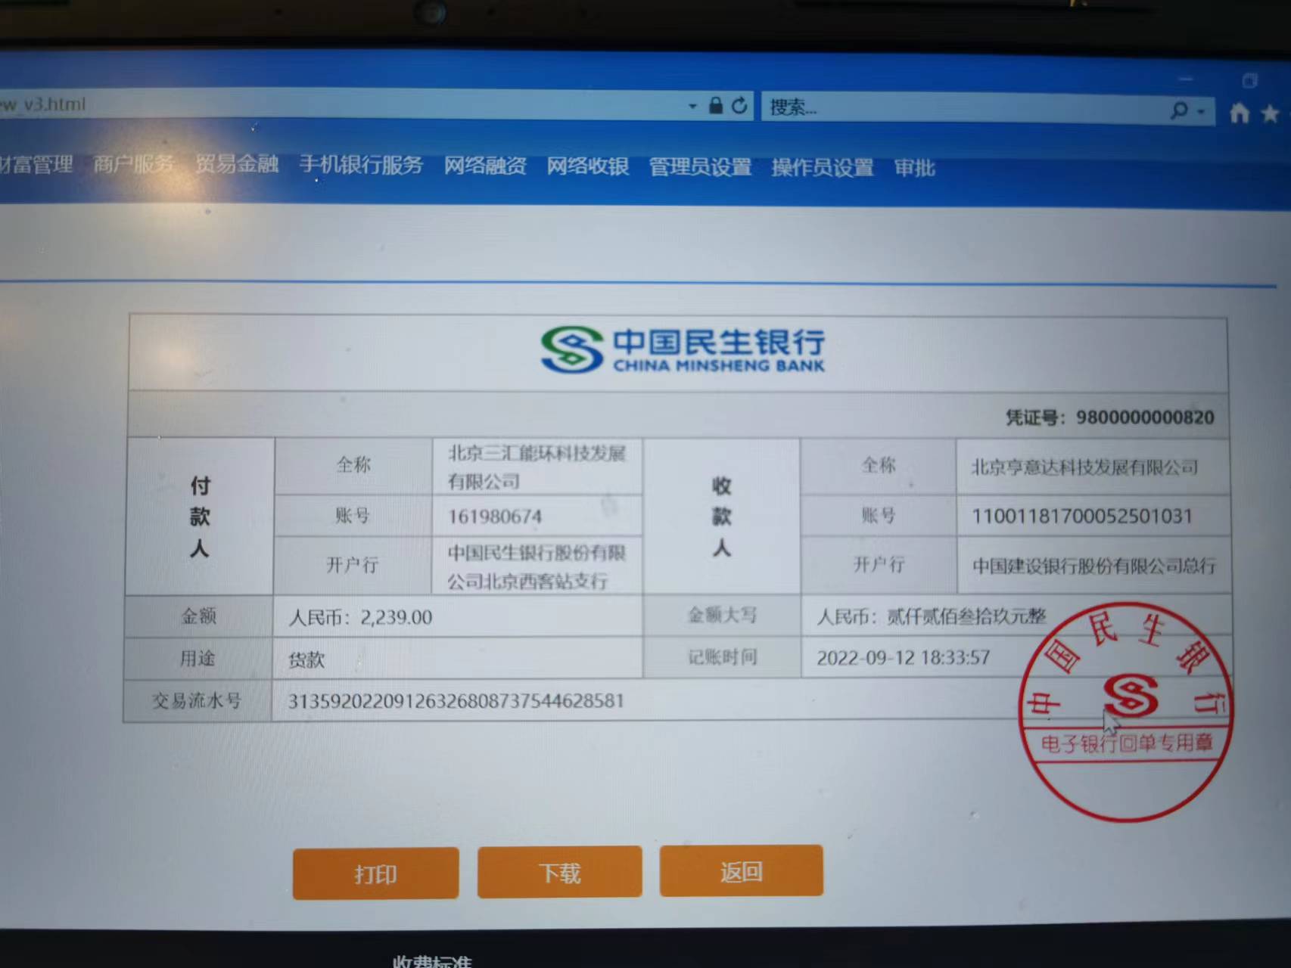The image size is (1291, 968).
Task: Click 贸易金融 in the top navigation
Action: pos(237,163)
